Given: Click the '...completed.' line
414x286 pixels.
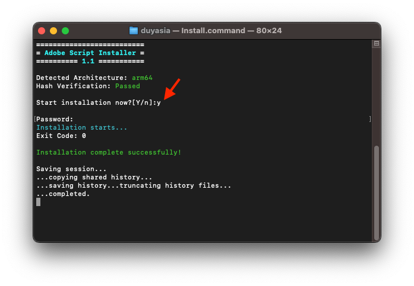Looking at the screenshot, I should tap(63, 194).
